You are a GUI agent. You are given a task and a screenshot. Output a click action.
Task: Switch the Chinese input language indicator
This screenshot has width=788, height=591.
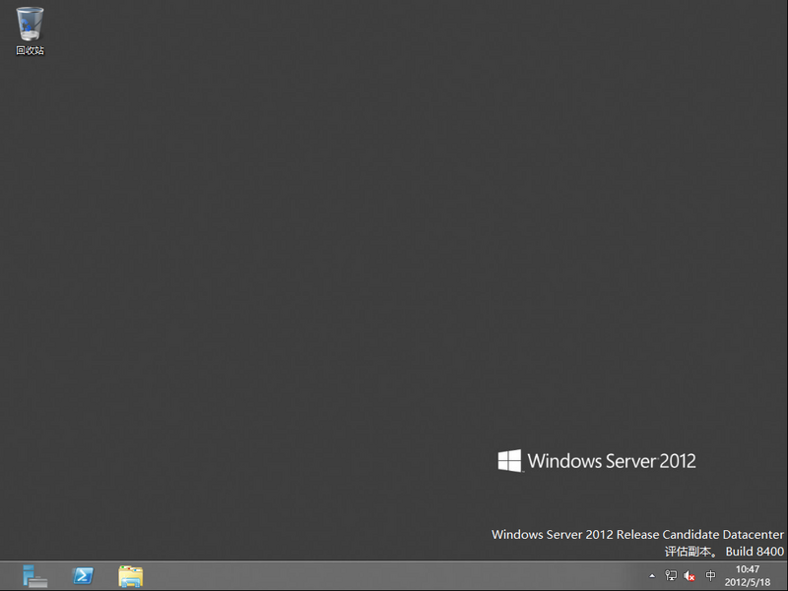click(x=710, y=575)
